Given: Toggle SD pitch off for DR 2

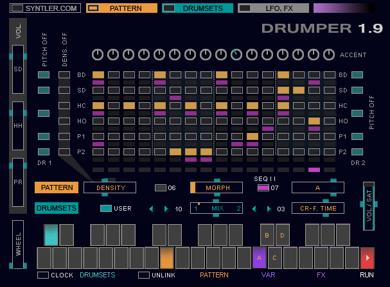Looking at the screenshot, I should point(357,90).
